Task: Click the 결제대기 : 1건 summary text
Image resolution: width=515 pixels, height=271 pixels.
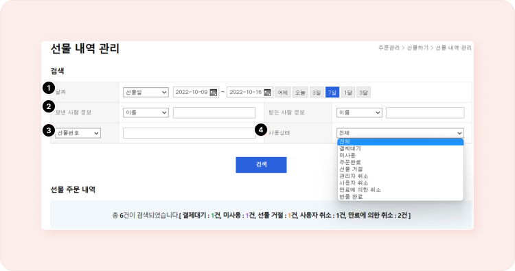Action: [x=201, y=215]
